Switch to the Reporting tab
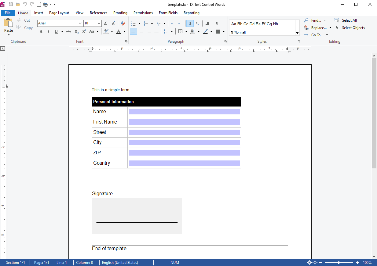The height and width of the screenshot is (266, 377). click(192, 13)
